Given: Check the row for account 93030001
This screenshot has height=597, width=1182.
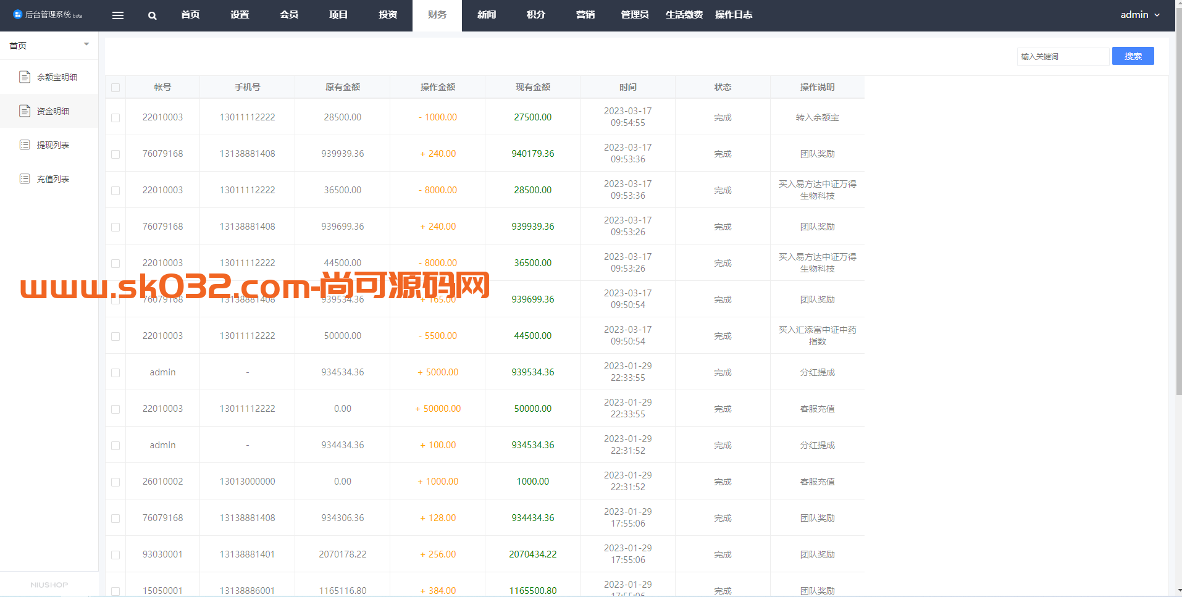Looking at the screenshot, I should point(115,554).
